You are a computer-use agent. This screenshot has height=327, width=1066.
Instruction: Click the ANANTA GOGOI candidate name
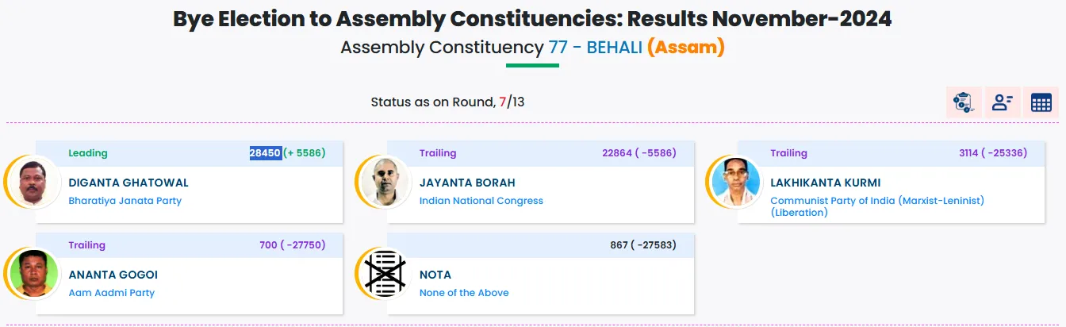tap(113, 275)
